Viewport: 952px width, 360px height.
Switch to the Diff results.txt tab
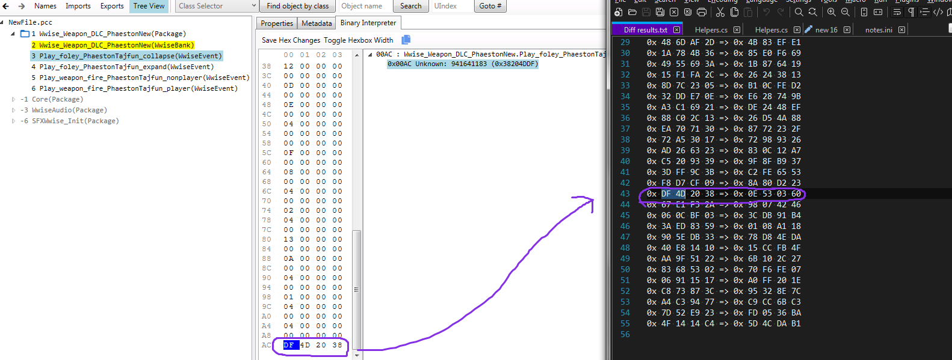[x=647, y=29]
